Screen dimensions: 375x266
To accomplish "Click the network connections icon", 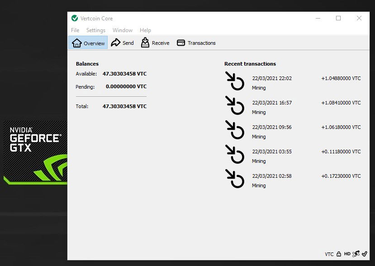I will [x=356, y=254].
